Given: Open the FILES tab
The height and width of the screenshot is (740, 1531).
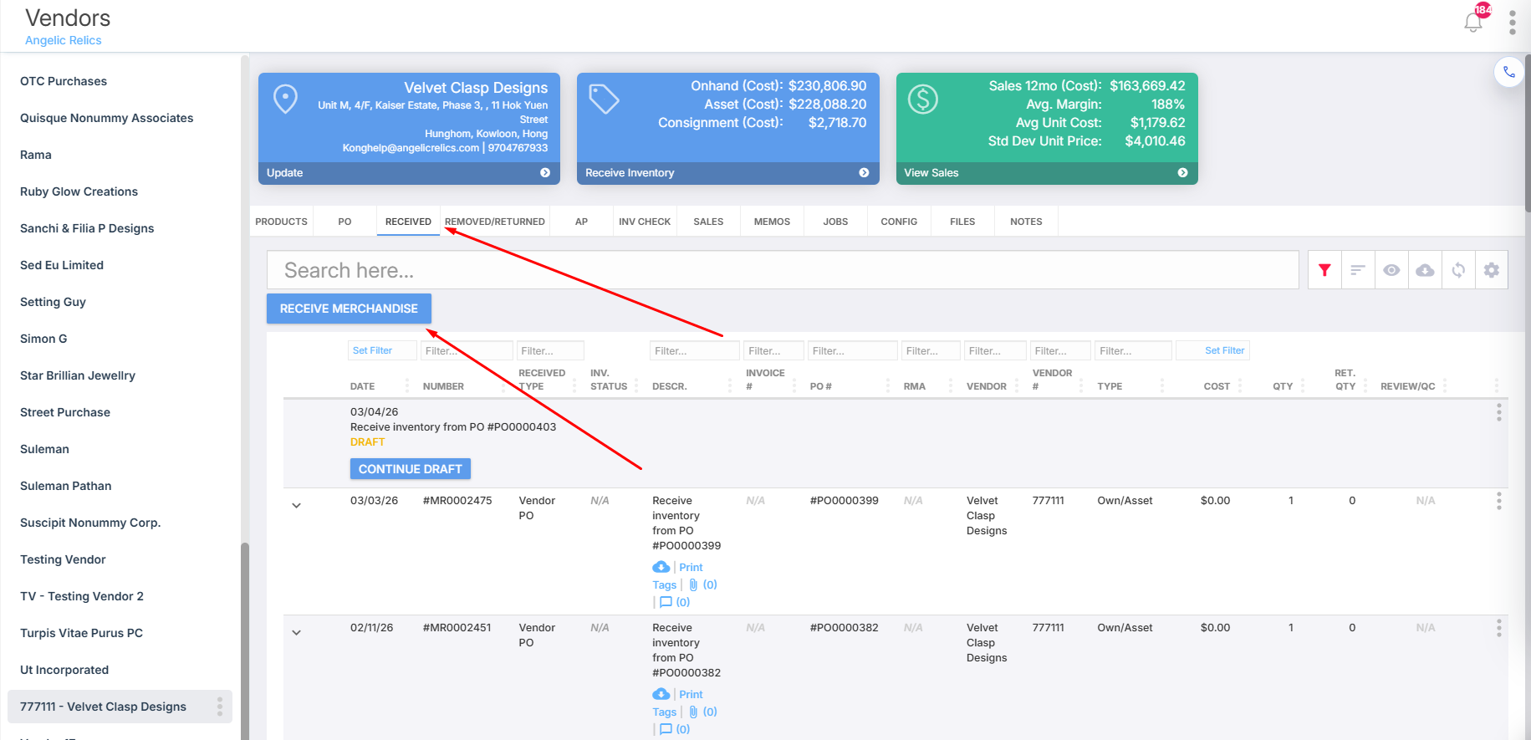Looking at the screenshot, I should 962,222.
